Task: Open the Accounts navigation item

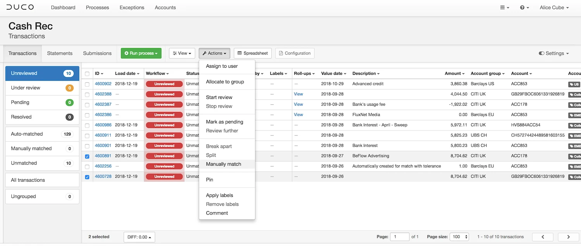Action: (165, 7)
